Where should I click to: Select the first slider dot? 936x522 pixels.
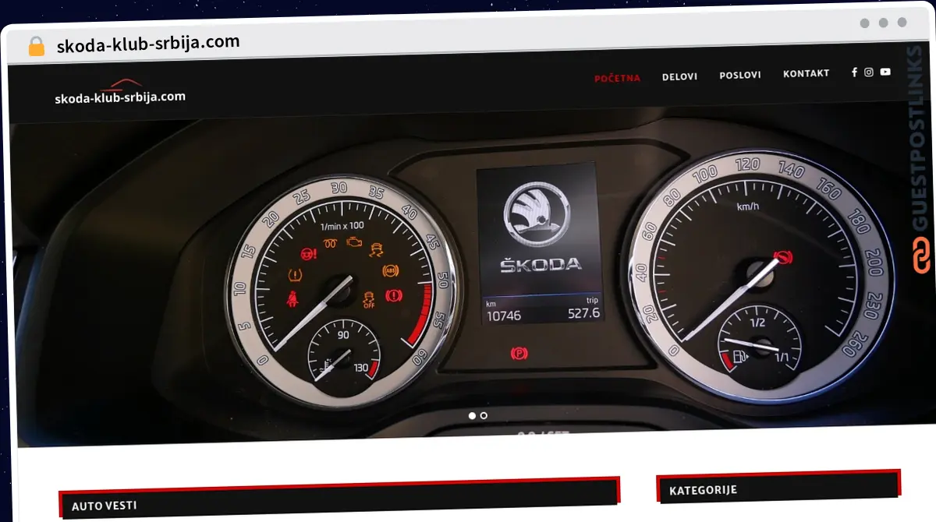coord(472,416)
